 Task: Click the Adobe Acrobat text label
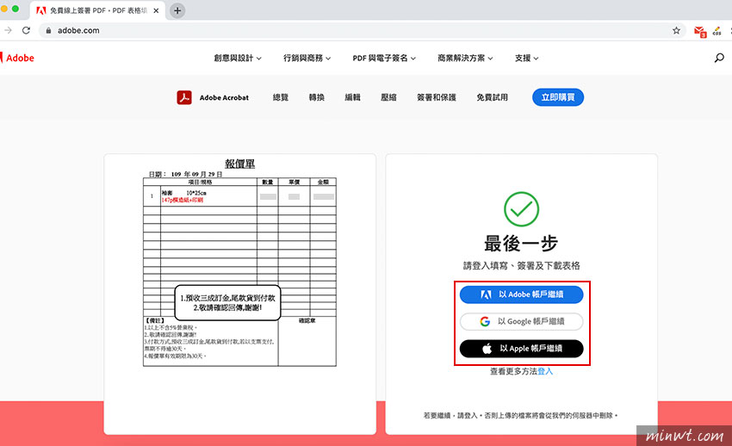(224, 97)
